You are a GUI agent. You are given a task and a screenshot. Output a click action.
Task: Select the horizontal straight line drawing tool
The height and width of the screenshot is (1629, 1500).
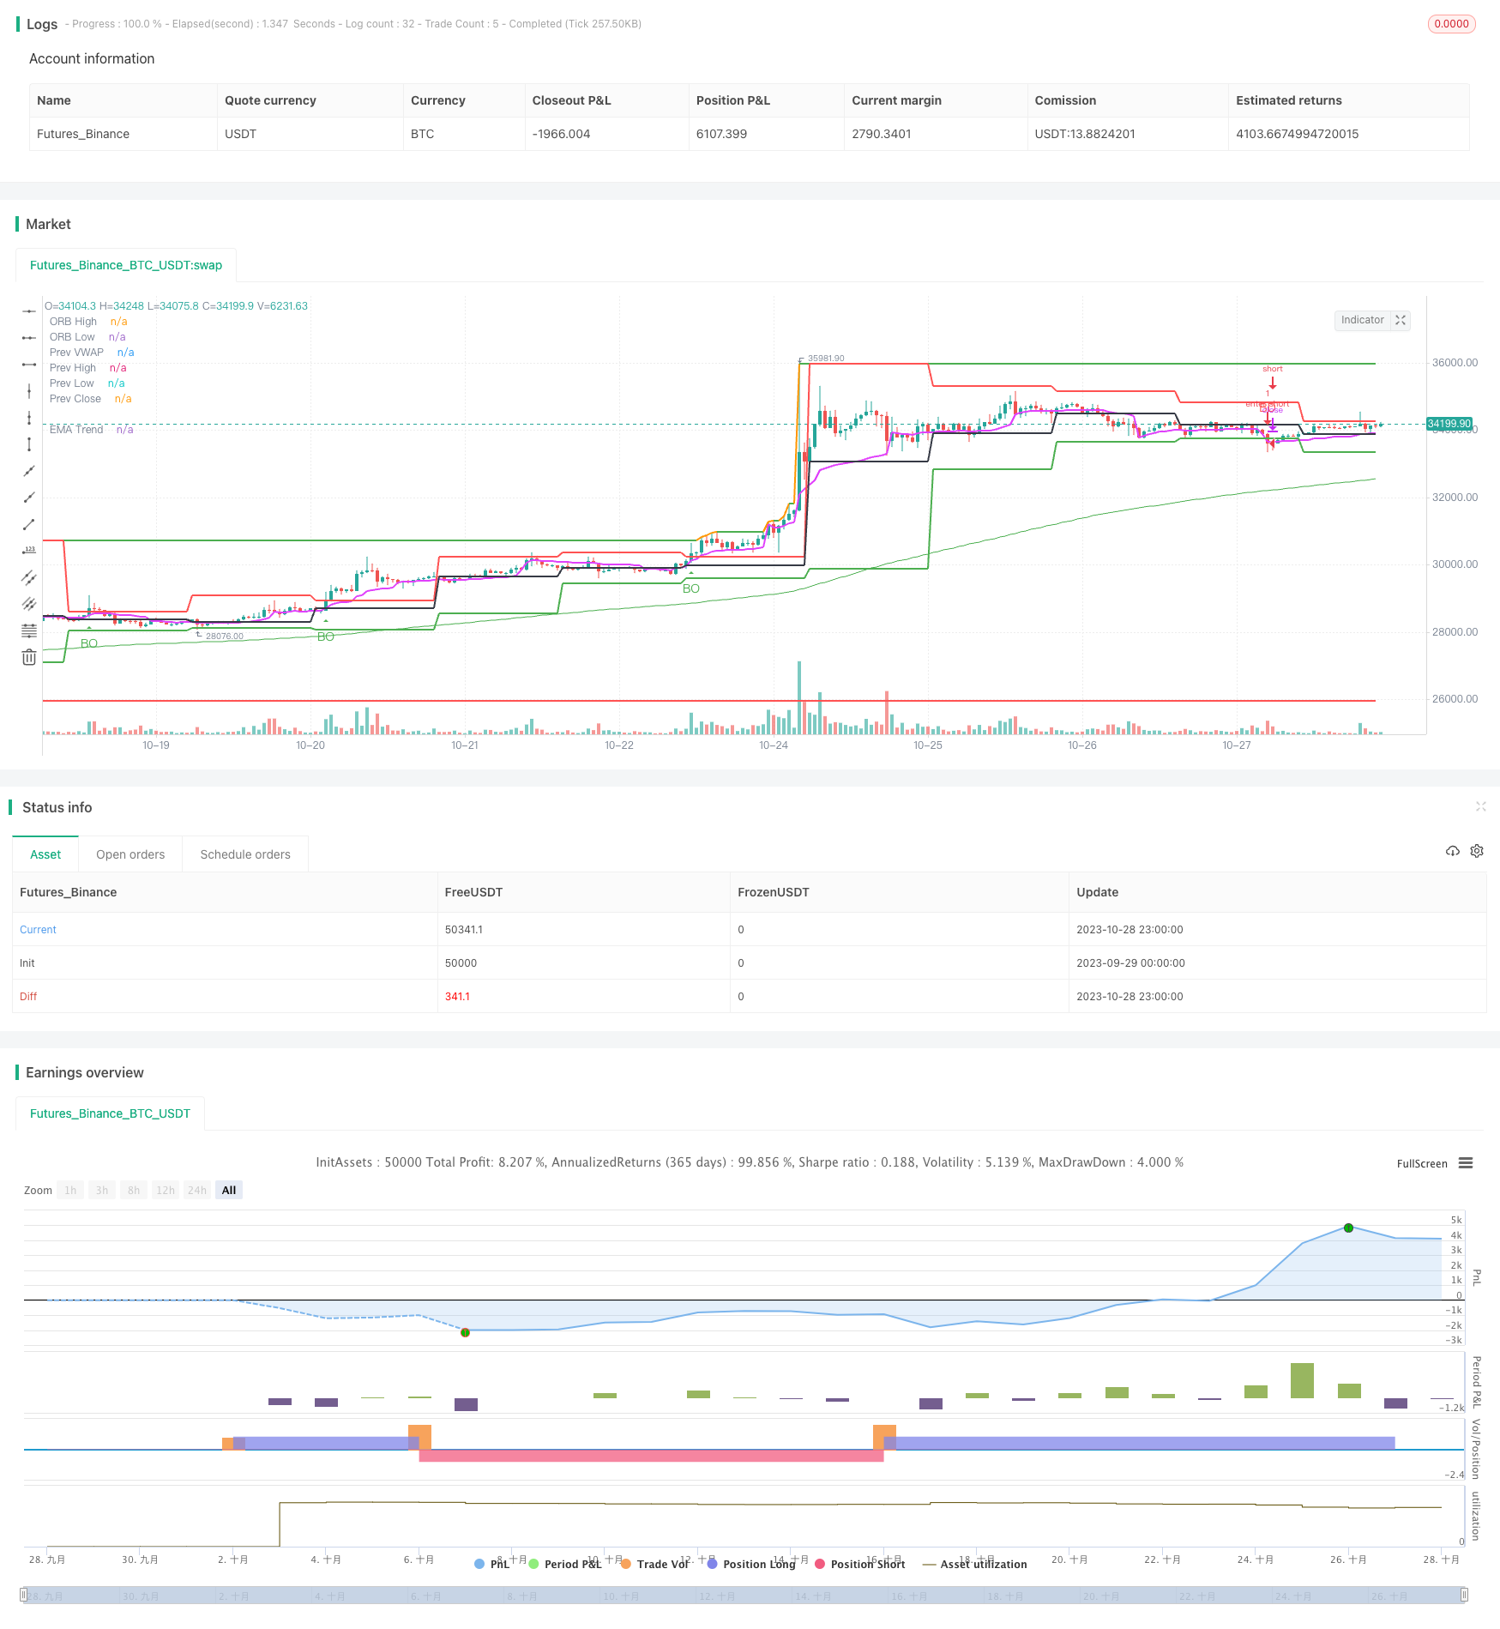click(29, 311)
